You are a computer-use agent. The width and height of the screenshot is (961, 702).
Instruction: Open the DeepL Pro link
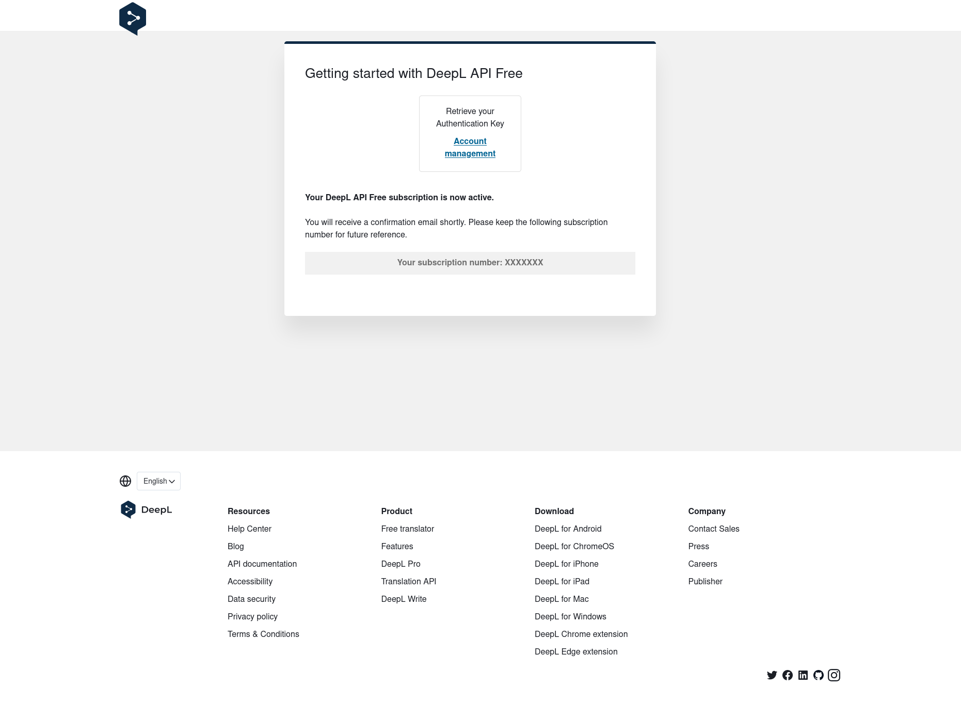coord(401,564)
